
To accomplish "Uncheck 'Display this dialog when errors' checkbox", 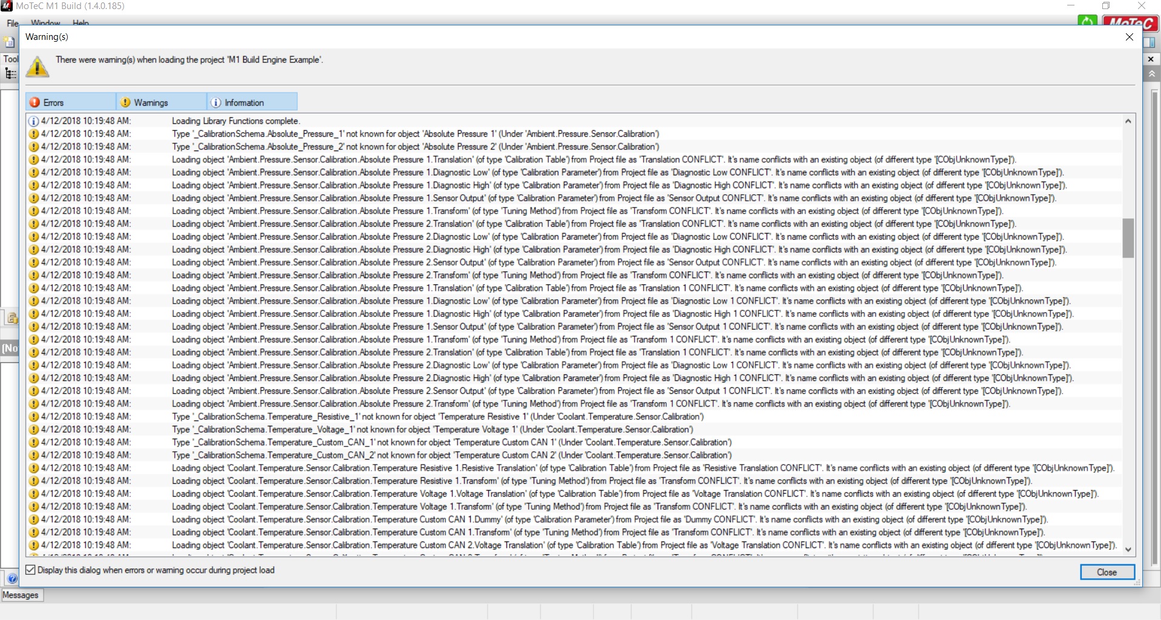I will pos(31,570).
